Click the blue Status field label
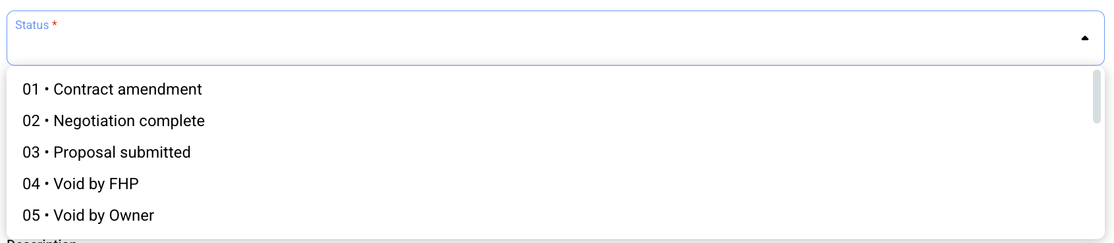 coord(32,25)
